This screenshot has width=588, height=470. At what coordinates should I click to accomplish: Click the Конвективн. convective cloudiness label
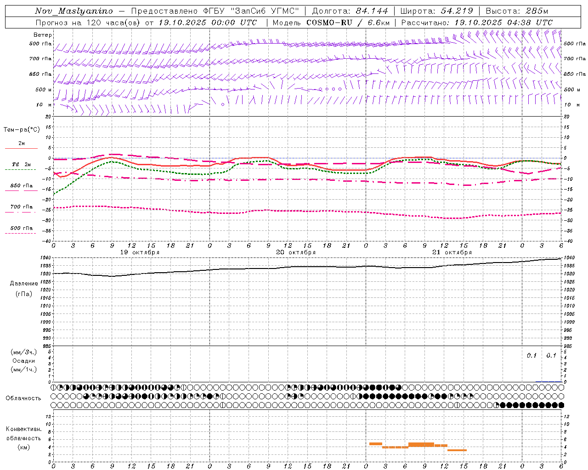click(23, 429)
